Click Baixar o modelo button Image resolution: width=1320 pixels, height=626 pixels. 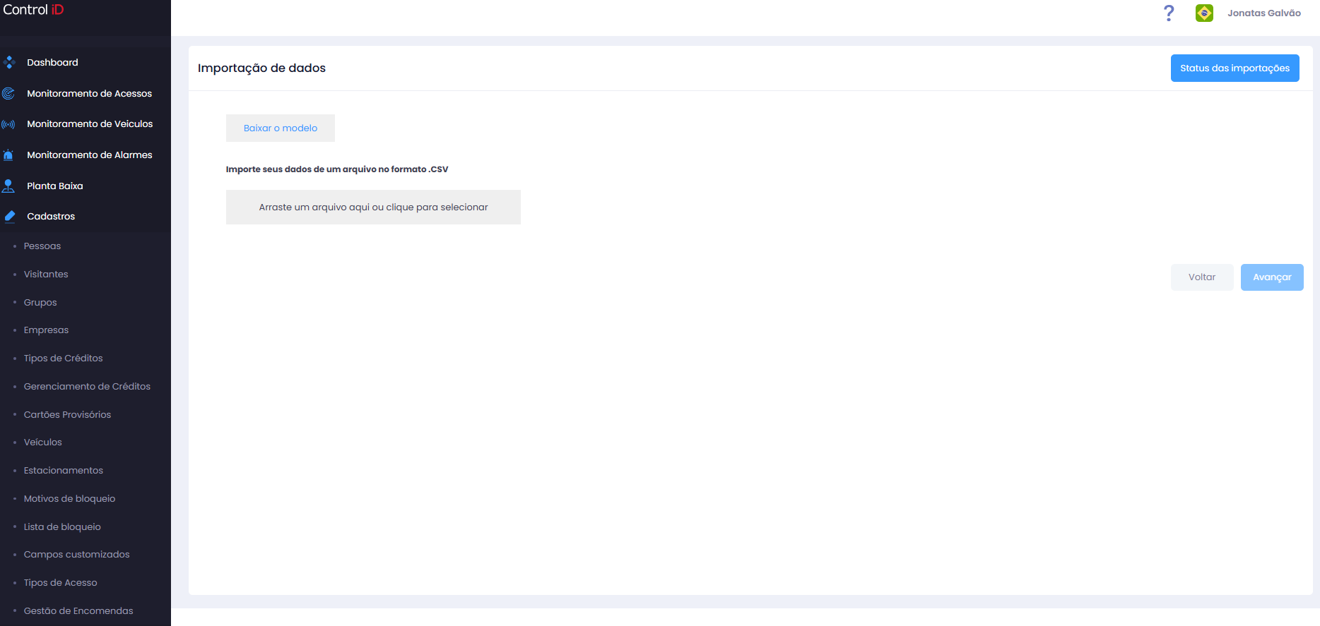click(281, 128)
